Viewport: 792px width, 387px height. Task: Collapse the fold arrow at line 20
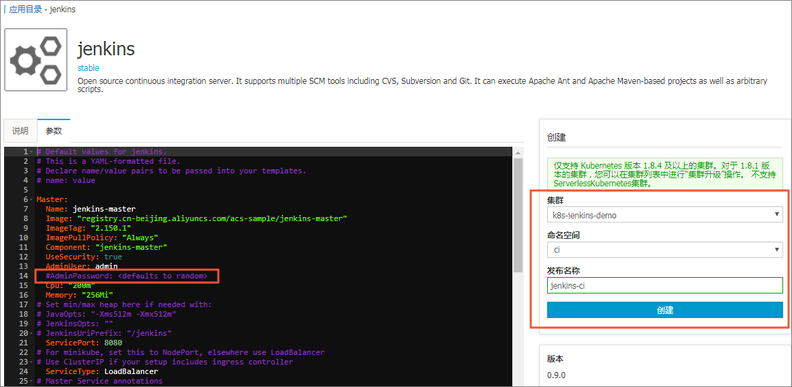coord(31,334)
